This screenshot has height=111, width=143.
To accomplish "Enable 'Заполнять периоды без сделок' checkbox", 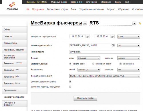I will point(70,87).
